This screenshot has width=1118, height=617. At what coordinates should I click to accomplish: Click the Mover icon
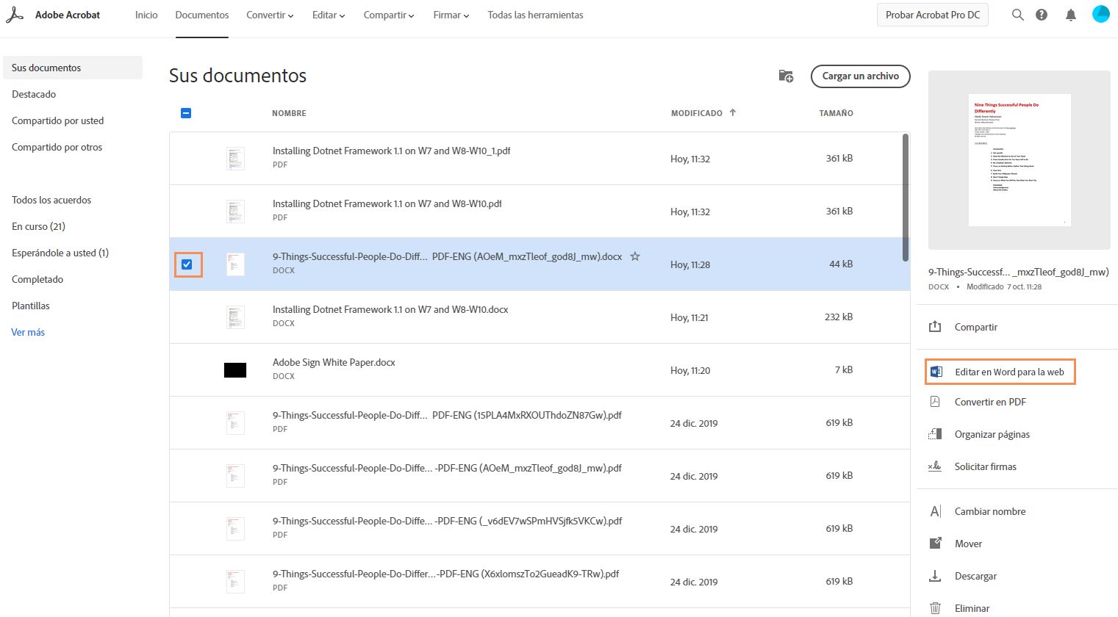935,544
